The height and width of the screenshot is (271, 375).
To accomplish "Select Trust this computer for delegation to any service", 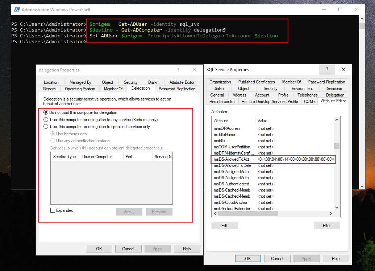I will click(46, 120).
